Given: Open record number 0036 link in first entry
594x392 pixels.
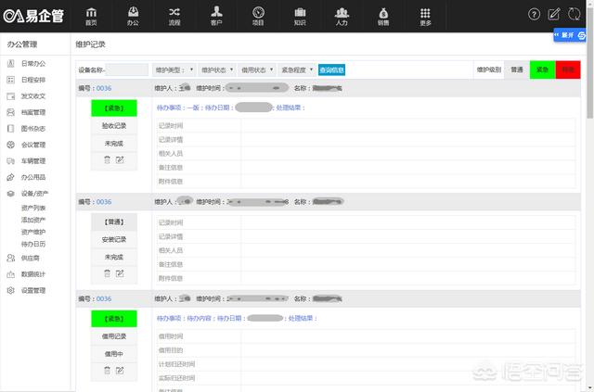Looking at the screenshot, I should (103, 89).
